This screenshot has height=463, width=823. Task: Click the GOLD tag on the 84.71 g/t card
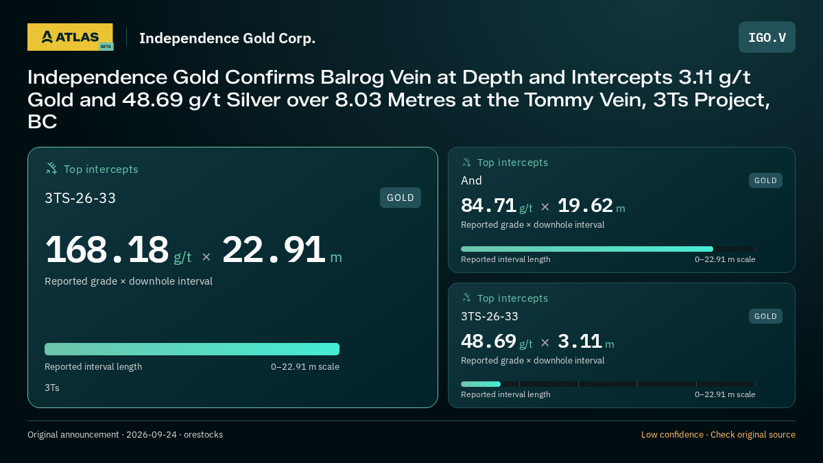pos(765,180)
